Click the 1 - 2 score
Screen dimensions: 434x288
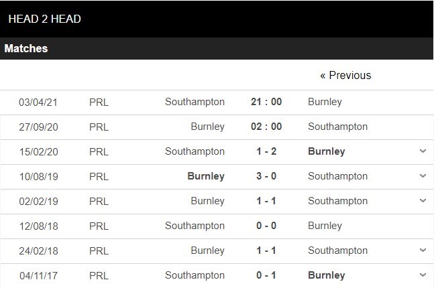[x=266, y=151]
